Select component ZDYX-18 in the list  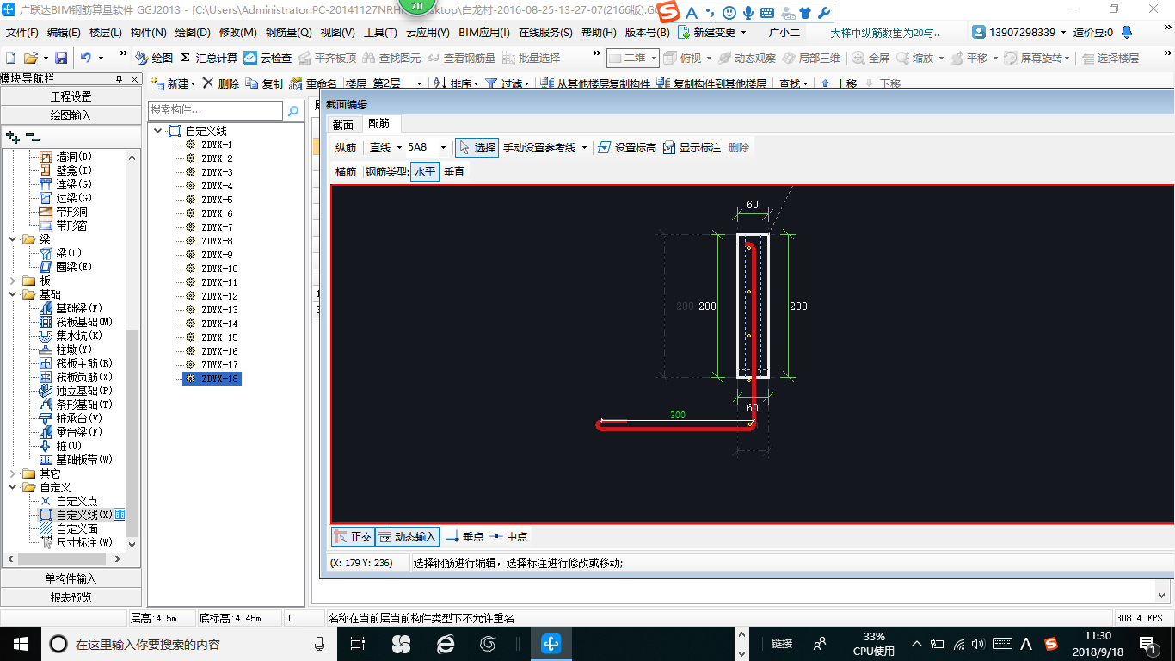click(x=212, y=379)
